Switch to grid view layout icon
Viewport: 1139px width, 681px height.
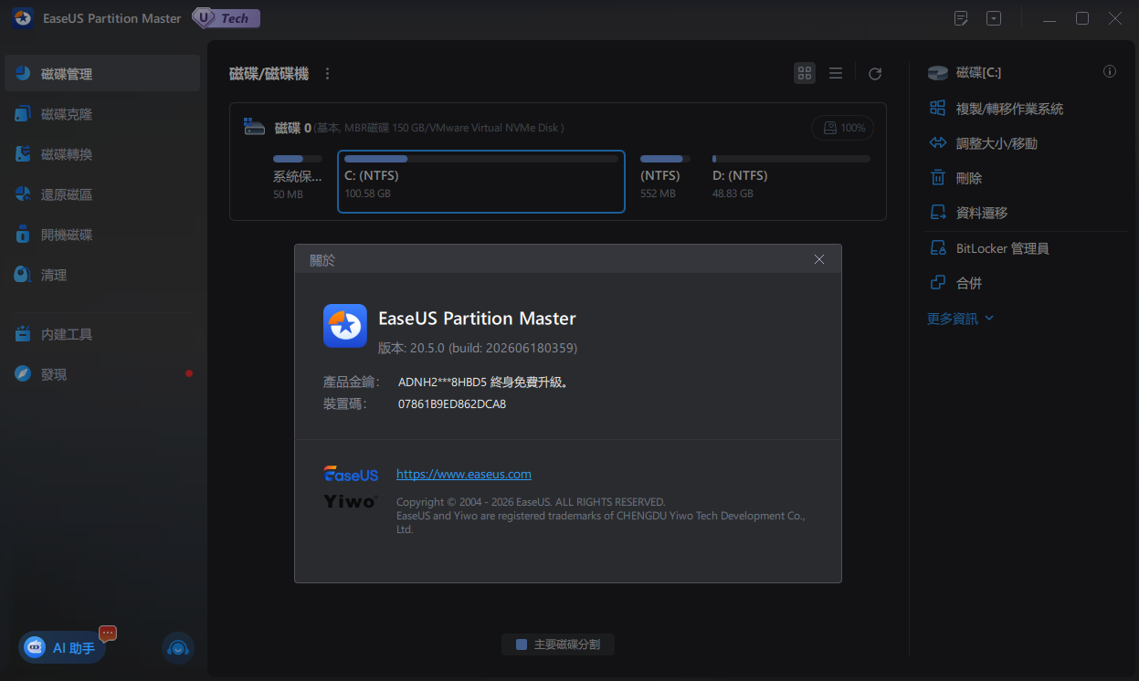pyautogui.click(x=805, y=73)
